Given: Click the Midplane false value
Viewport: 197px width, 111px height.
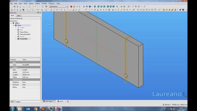Looking at the screenshot, I should point(31,82).
